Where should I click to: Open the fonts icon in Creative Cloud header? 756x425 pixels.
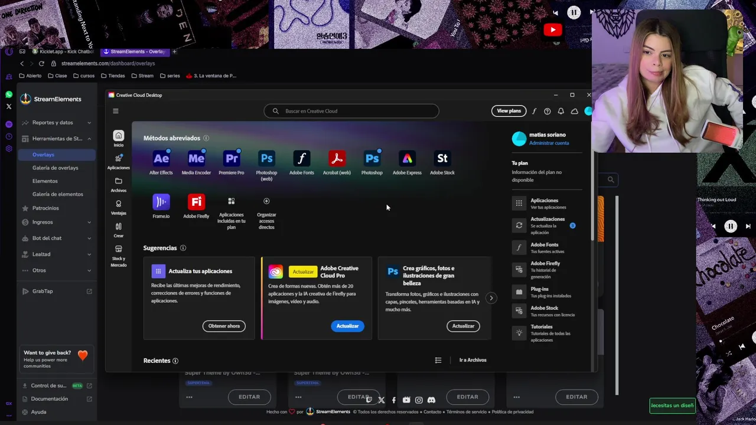[x=534, y=111]
